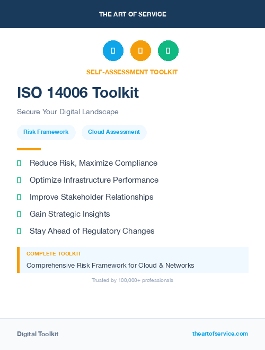Viewport: 265px width, 350px height.
Task: Open theartofservice.com link
Action: click(x=220, y=334)
